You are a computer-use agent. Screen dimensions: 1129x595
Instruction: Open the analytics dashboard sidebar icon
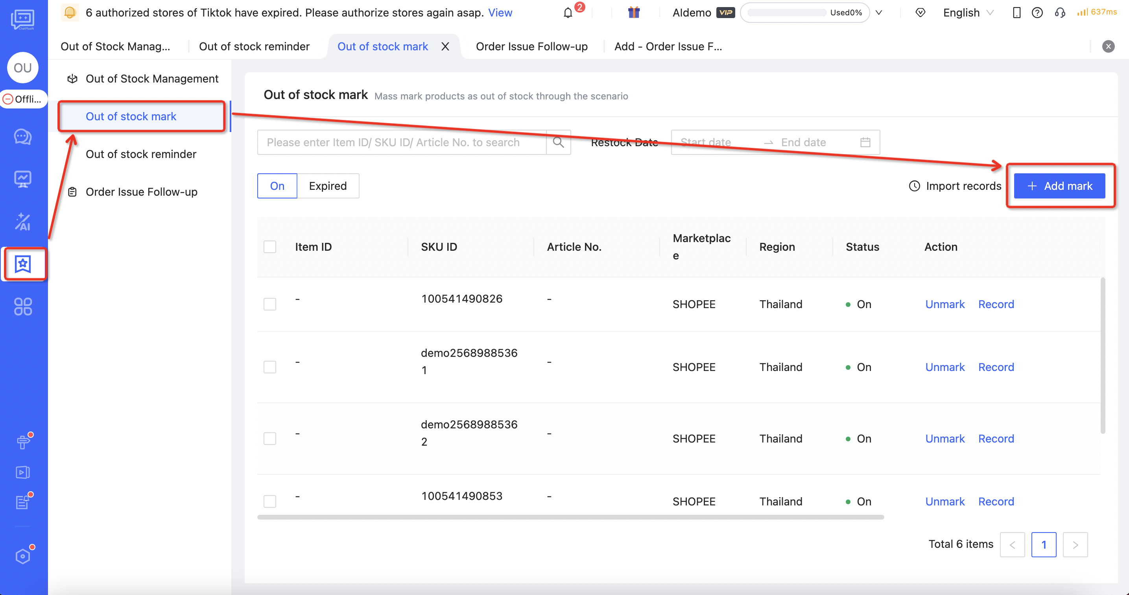23,179
